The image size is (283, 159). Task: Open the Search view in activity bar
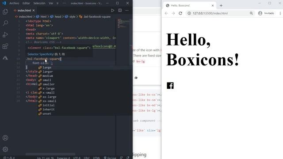tap(5, 23)
